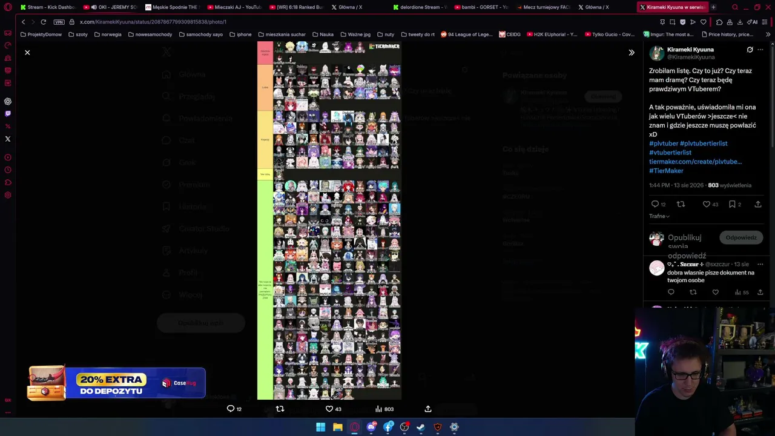Click the reply icon under the photo
Image resolution: width=775 pixels, height=436 pixels.
(231, 409)
